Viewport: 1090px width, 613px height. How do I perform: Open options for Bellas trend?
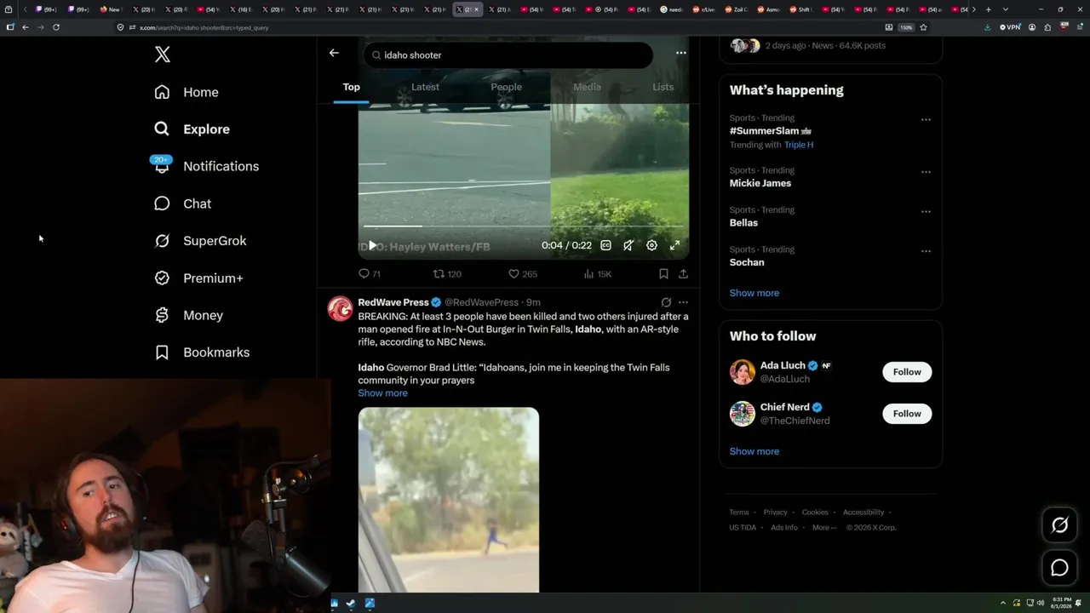point(926,211)
